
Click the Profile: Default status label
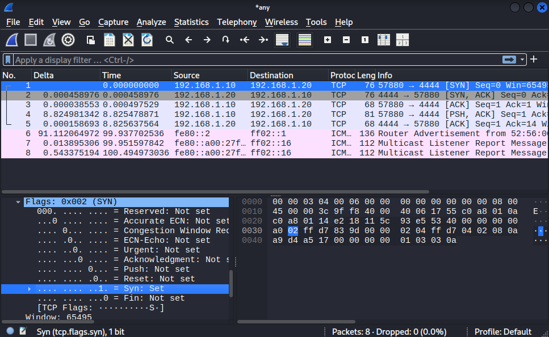(502, 331)
